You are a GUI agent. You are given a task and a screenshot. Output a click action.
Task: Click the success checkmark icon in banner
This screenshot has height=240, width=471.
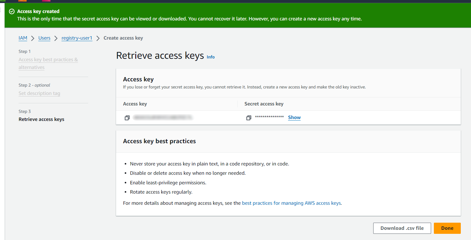pyautogui.click(x=12, y=11)
